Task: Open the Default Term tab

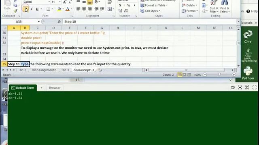Action: click(23, 88)
